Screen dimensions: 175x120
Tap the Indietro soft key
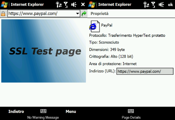[x=16, y=111]
